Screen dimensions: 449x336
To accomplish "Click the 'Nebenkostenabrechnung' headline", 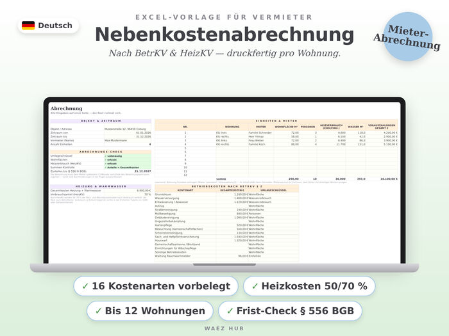I will (x=224, y=35).
